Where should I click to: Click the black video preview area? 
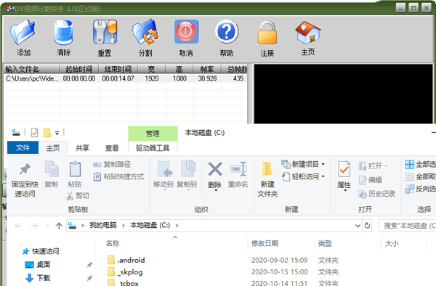[x=344, y=94]
